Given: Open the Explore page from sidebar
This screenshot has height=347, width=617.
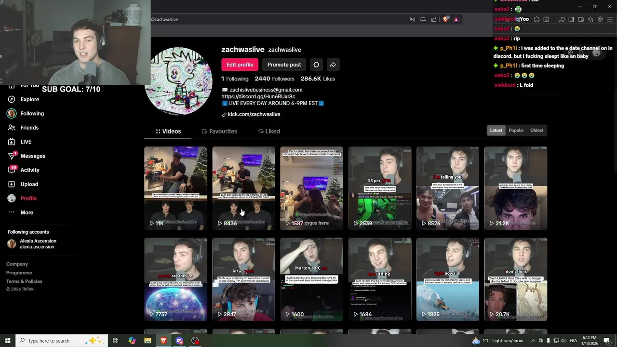Looking at the screenshot, I should tap(23, 99).
